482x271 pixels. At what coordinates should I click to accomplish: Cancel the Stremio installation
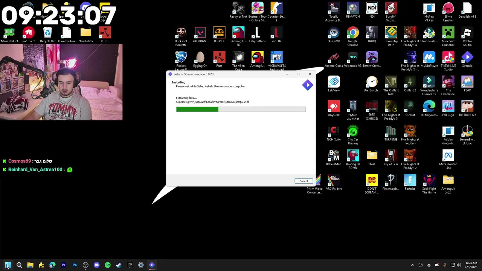tap(304, 181)
